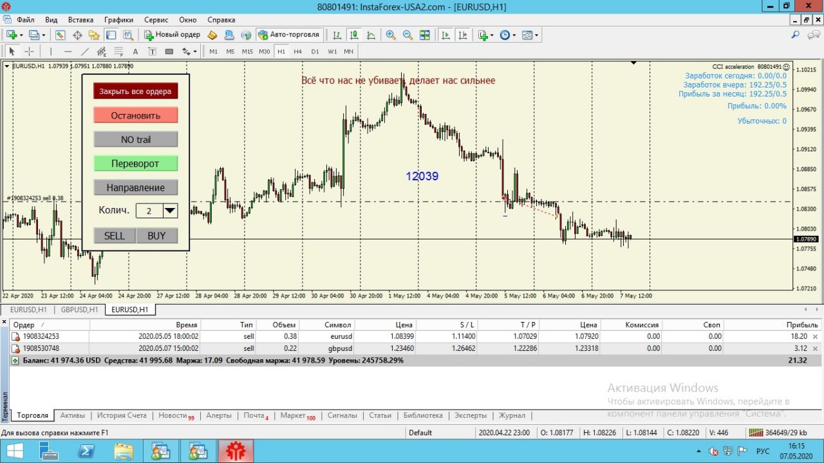Screen dimensions: 824x463
Task: Open the Файл menu
Action: click(x=26, y=20)
